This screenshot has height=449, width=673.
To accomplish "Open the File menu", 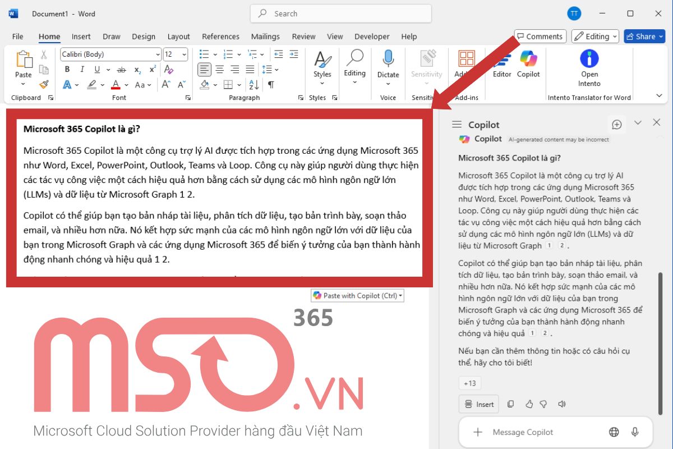I will 18,36.
